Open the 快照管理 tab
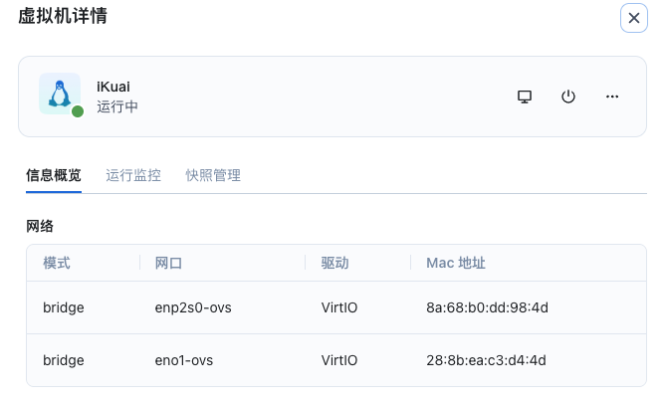 pos(213,175)
